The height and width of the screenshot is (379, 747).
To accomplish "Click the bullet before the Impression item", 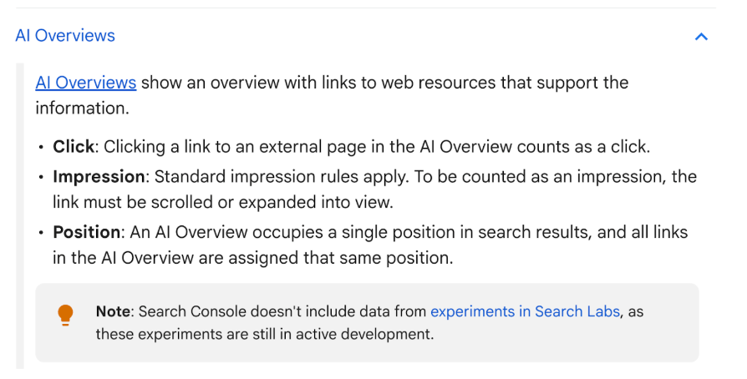I will (x=41, y=177).
